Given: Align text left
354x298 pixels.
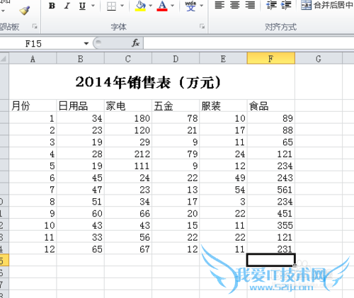Looking at the screenshot, I should click(x=219, y=5).
